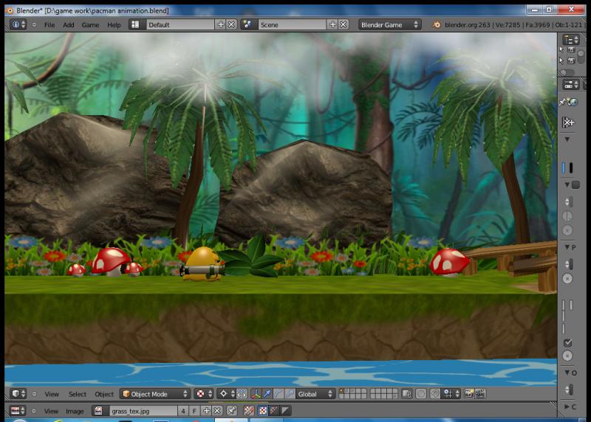Open the Blender Game engine dropdown

coord(389,24)
